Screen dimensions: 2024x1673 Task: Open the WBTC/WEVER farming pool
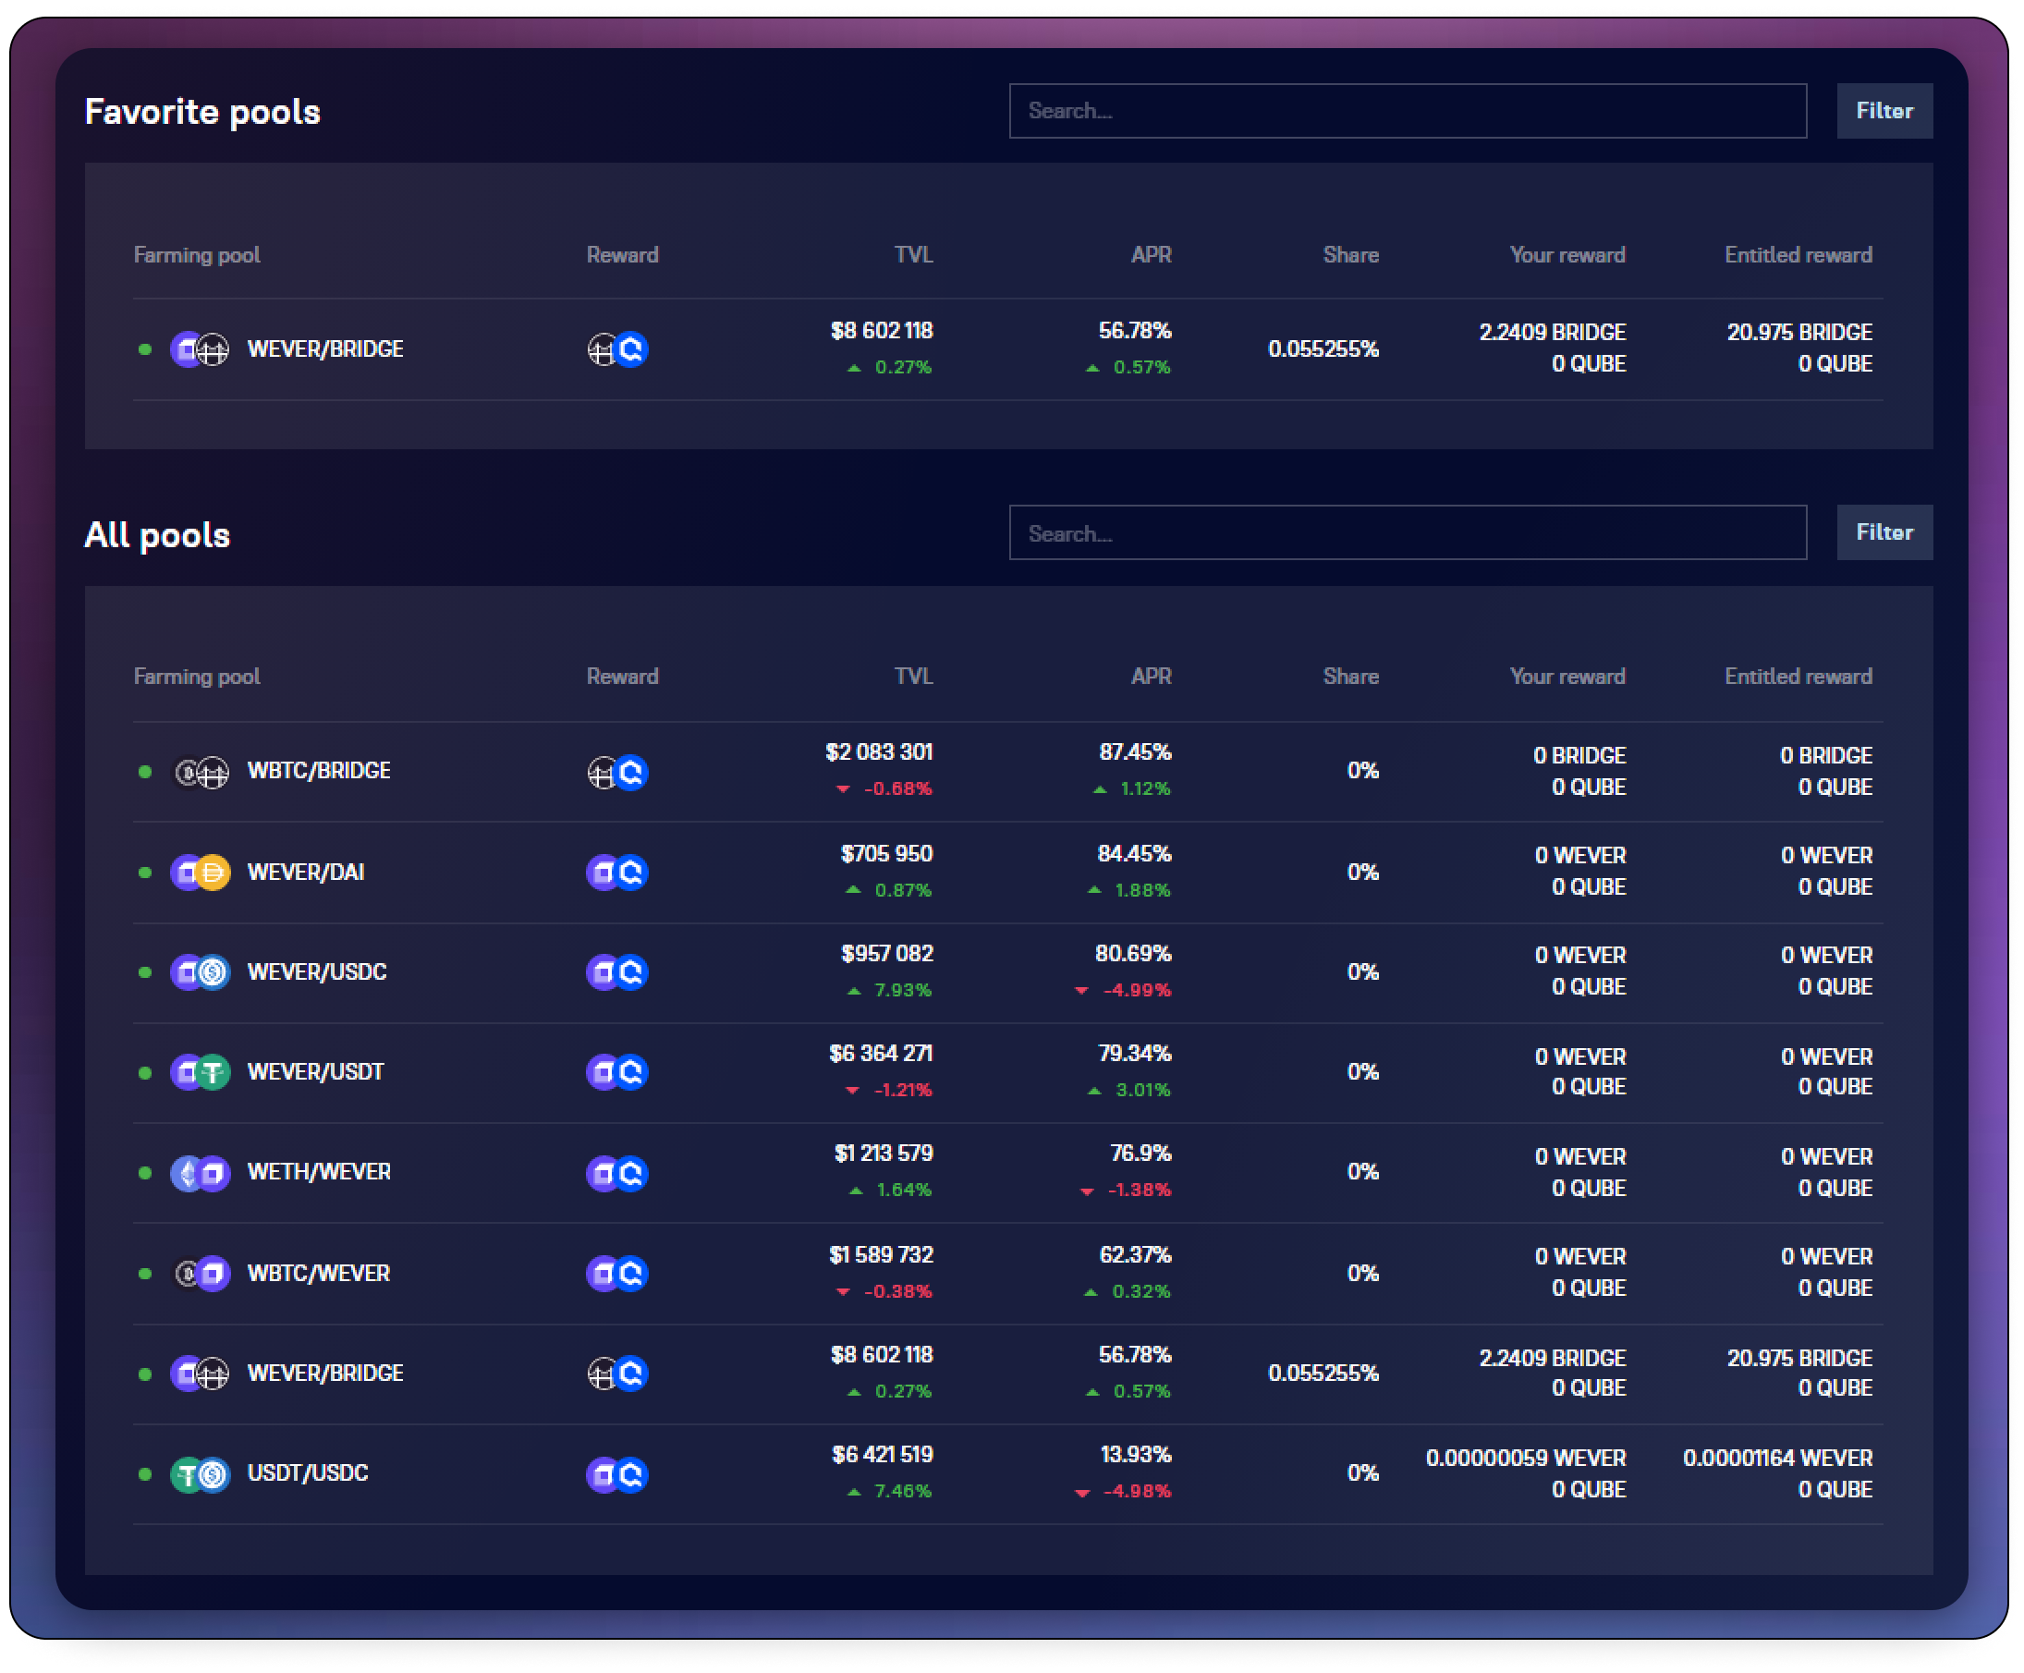tap(318, 1274)
